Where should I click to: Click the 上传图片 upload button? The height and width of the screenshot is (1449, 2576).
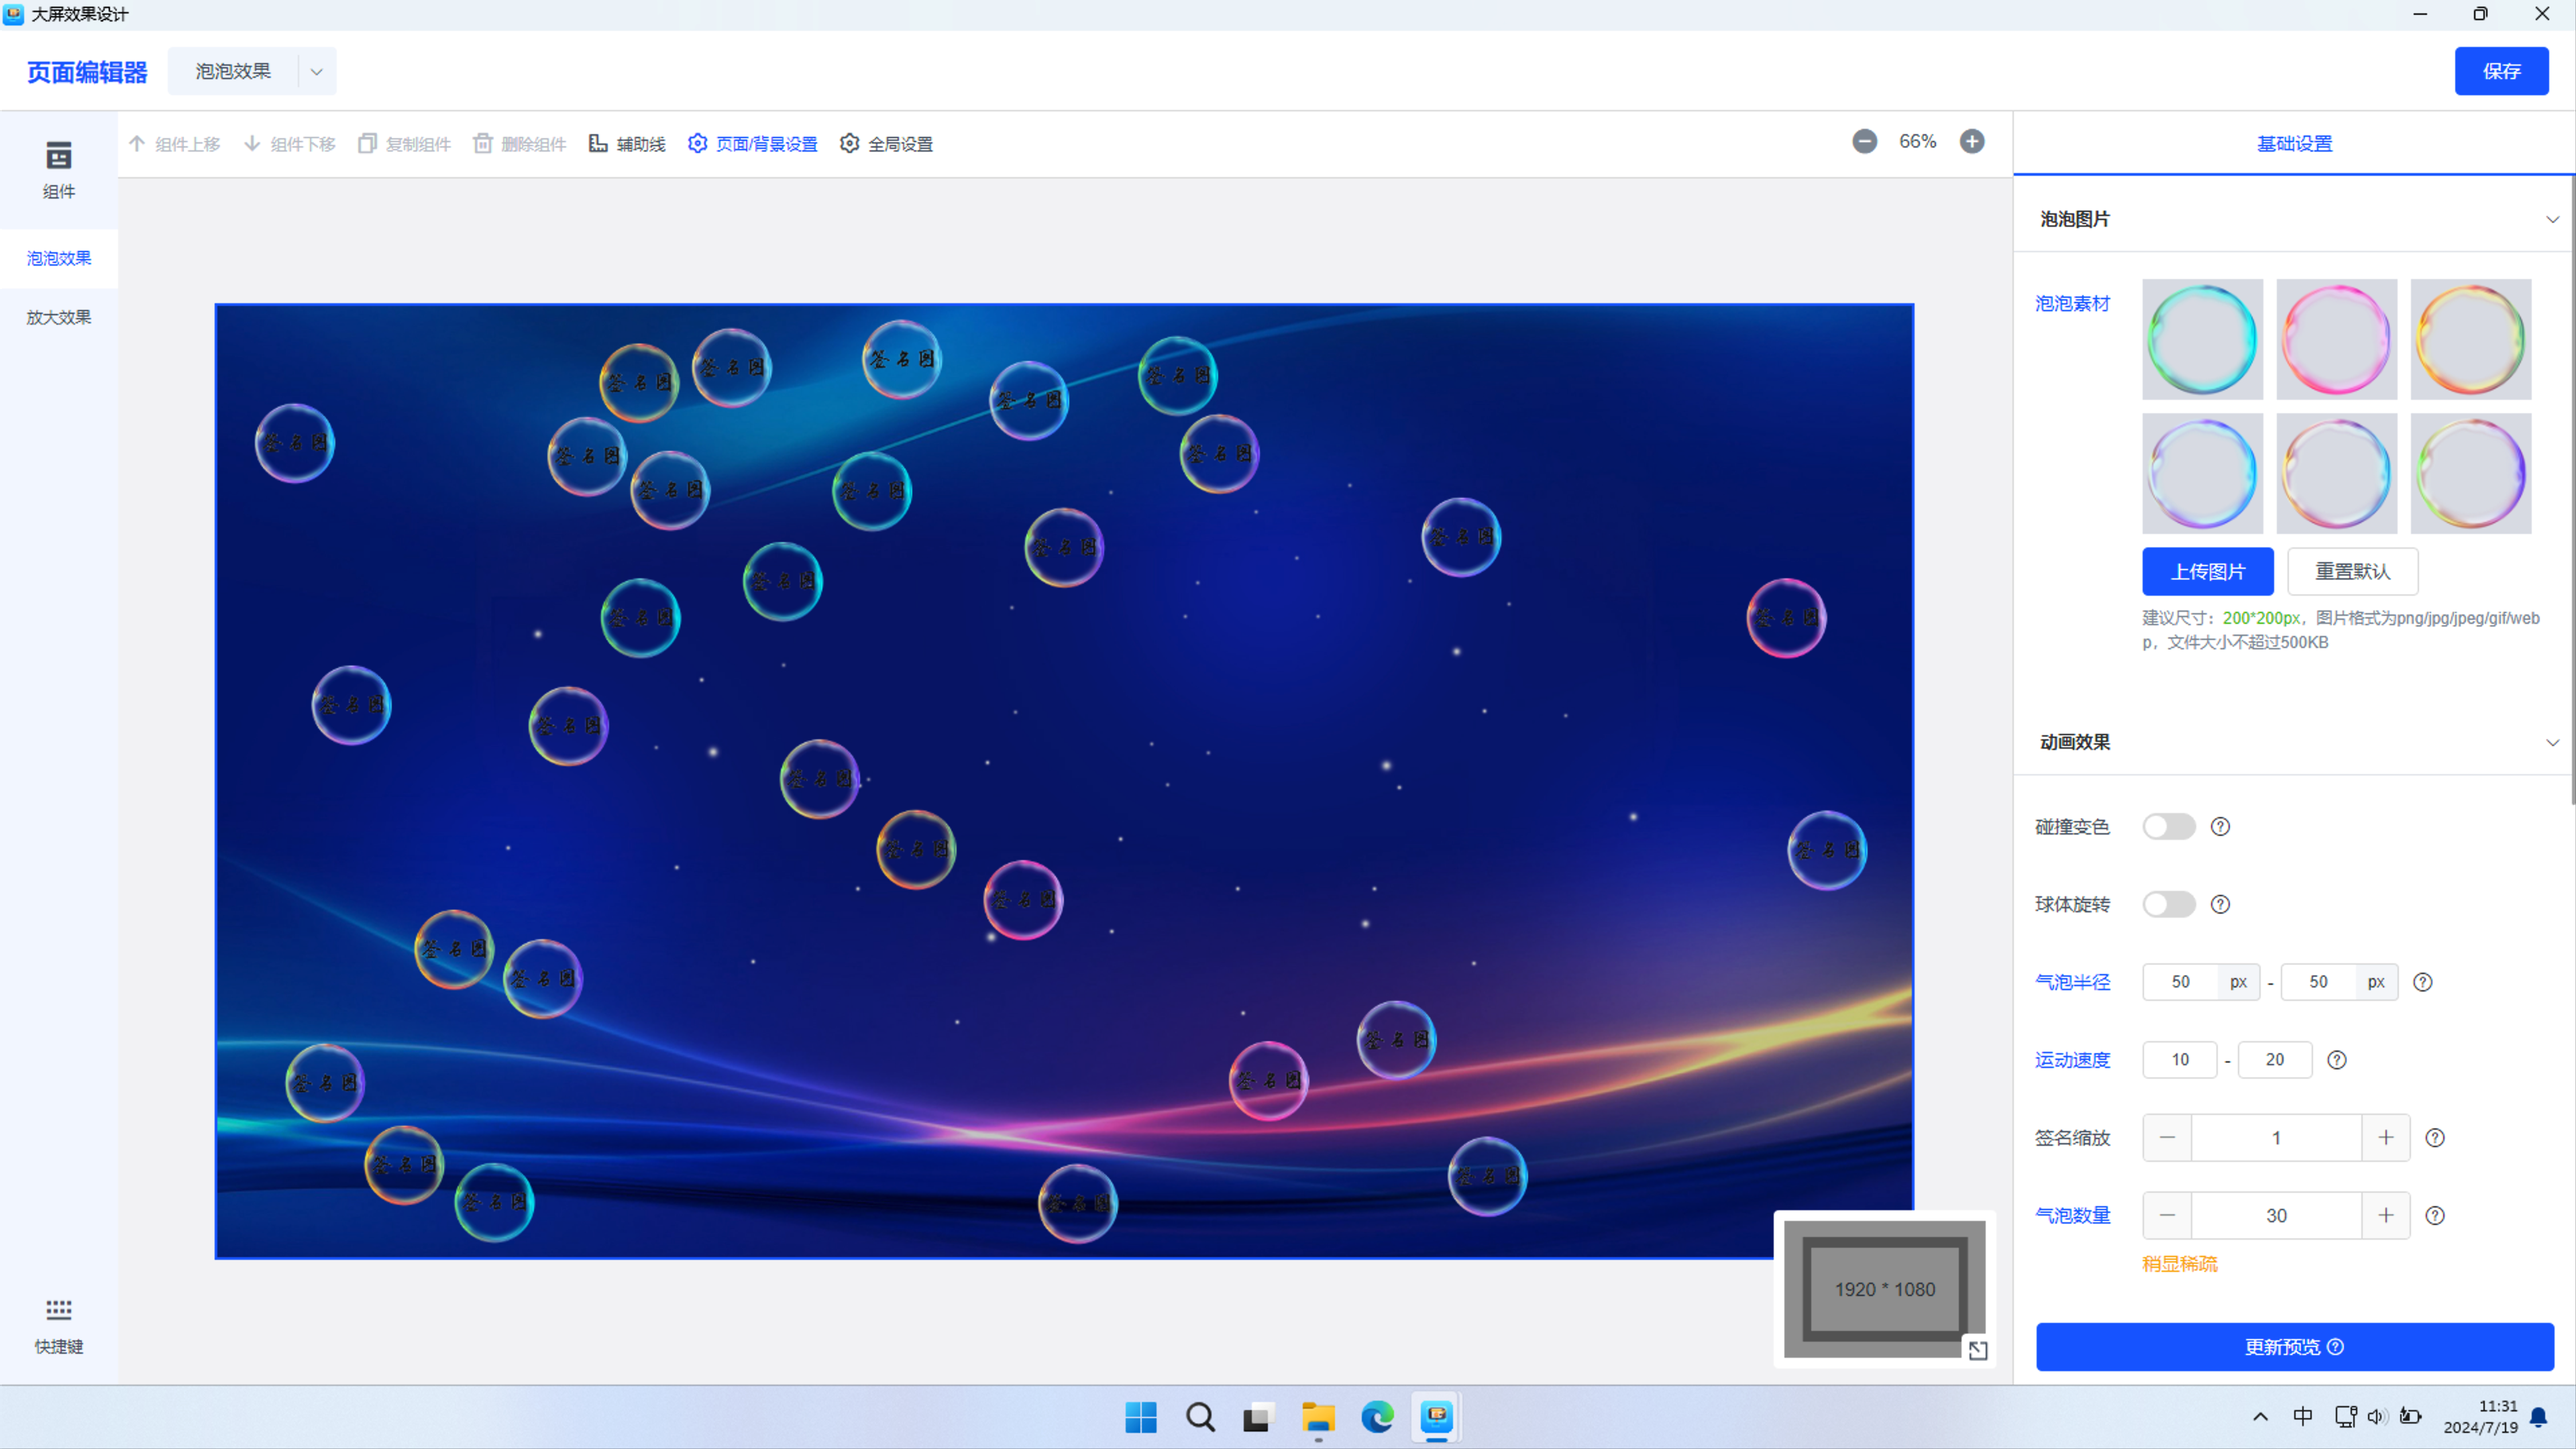pos(2207,572)
